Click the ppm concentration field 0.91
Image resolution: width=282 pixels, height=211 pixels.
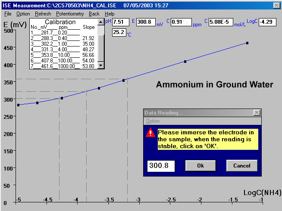(181, 22)
